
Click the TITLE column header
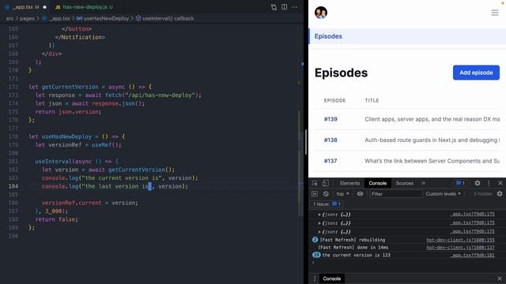[372, 100]
